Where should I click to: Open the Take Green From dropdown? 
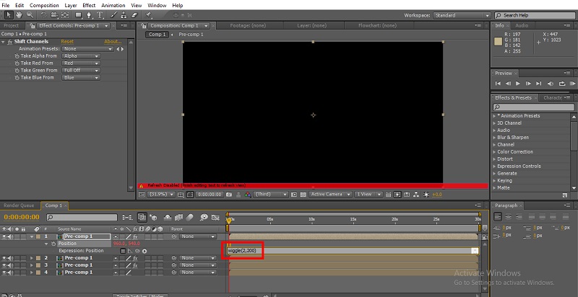81,70
